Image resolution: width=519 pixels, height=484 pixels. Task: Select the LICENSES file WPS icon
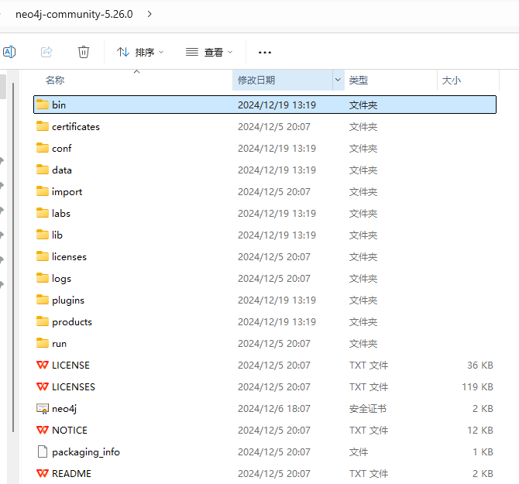(x=43, y=386)
